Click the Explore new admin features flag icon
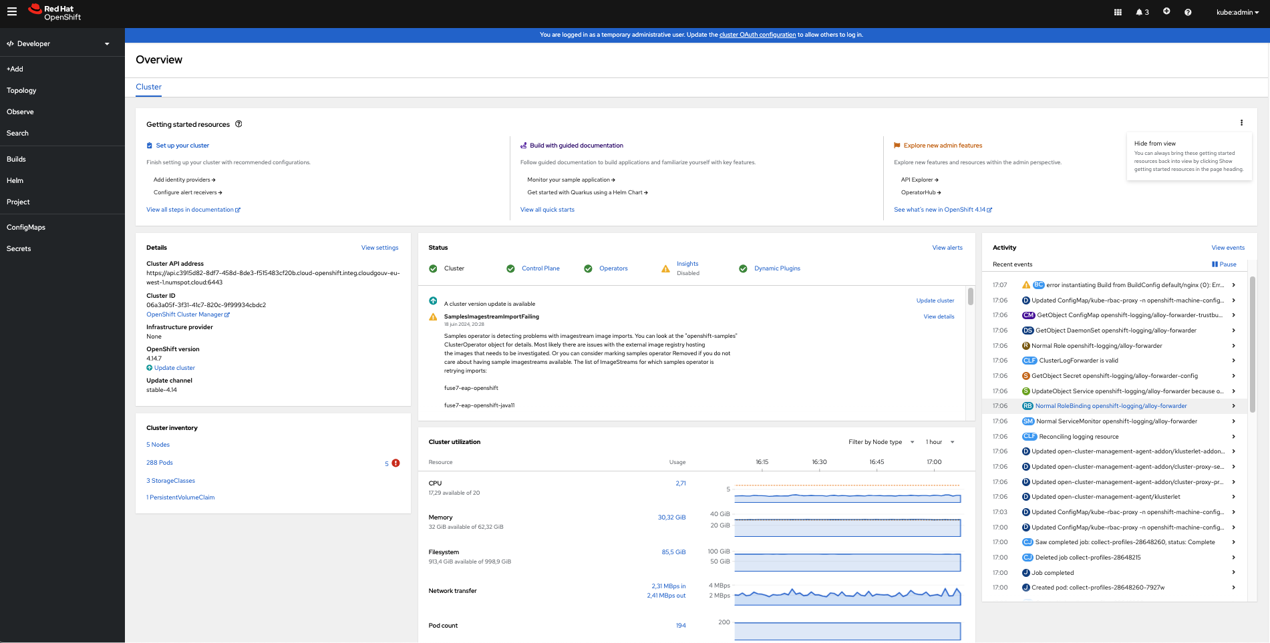Image resolution: width=1270 pixels, height=643 pixels. pos(897,146)
